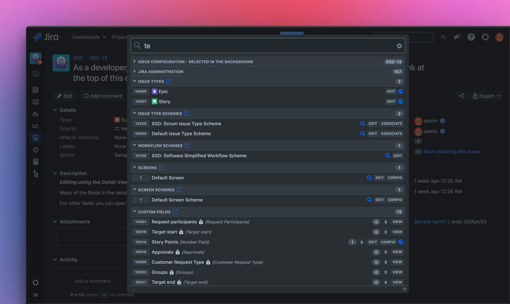Open Reports chart icon in sidebar

(x=35, y=126)
